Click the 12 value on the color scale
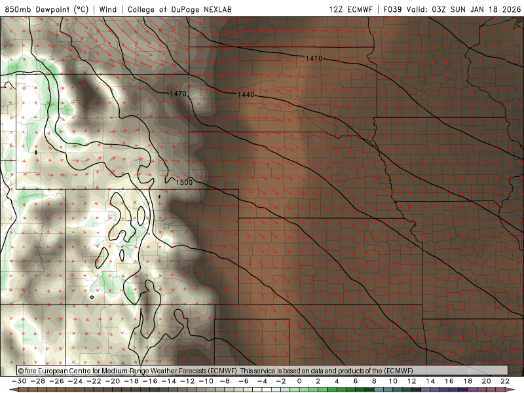The height and width of the screenshot is (393, 524). (412, 381)
